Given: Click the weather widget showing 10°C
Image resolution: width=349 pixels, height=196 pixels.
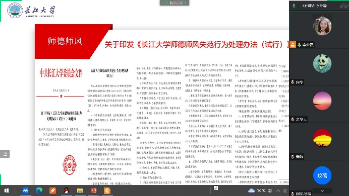Looking at the screenshot, I should [x=257, y=190].
